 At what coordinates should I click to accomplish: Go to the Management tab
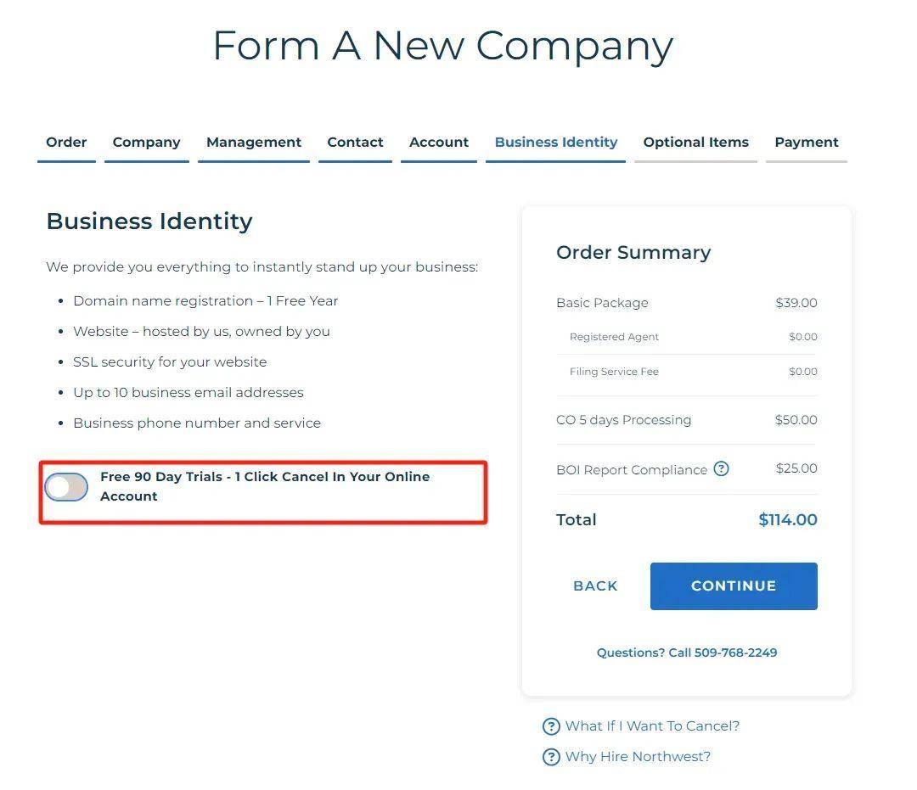[x=253, y=142]
